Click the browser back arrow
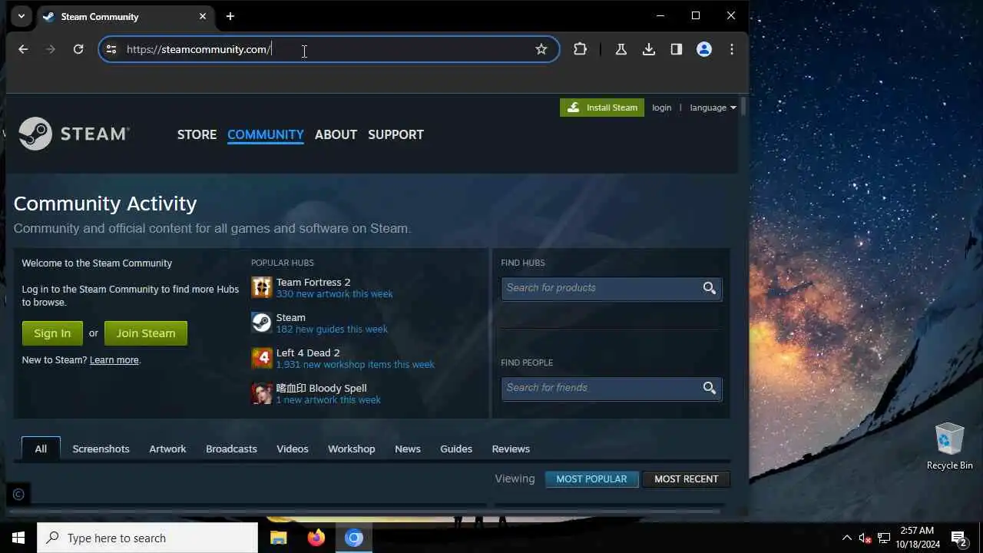Viewport: 983px width, 553px height. click(23, 49)
